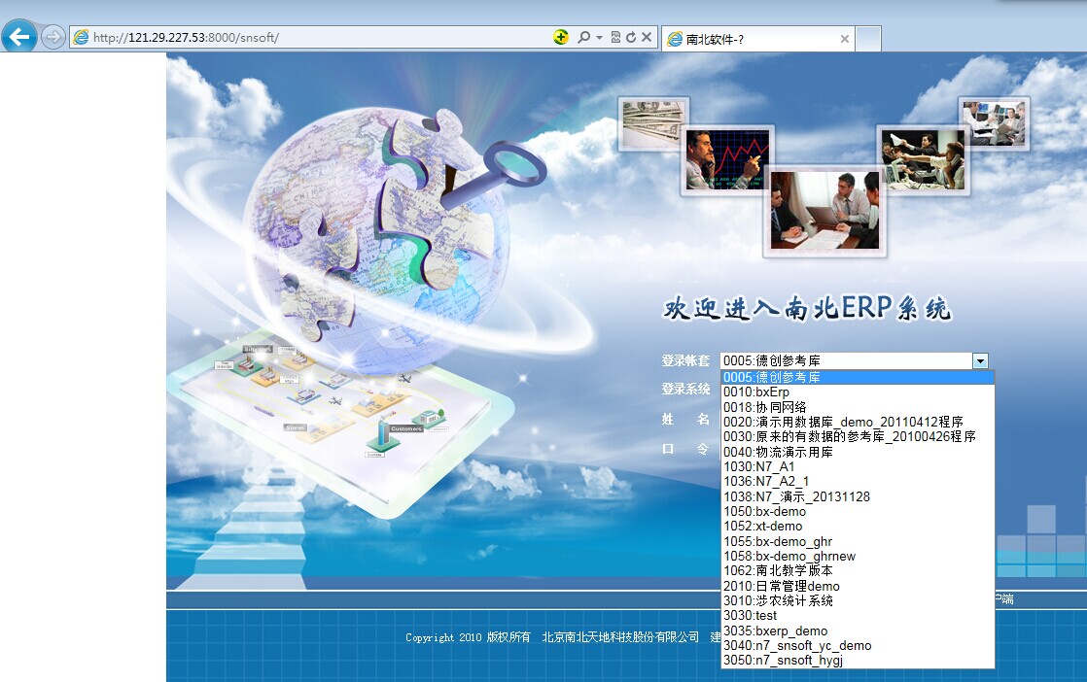The height and width of the screenshot is (682, 1087).
Task: Choose 1038:N7_演示_20131128 option
Action: pos(858,496)
